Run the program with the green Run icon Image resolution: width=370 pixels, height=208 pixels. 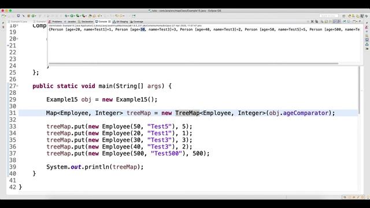tap(72, 16)
